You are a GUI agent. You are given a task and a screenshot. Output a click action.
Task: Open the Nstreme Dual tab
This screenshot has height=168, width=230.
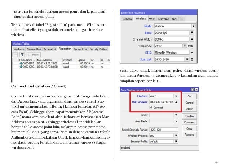tap(34, 49)
